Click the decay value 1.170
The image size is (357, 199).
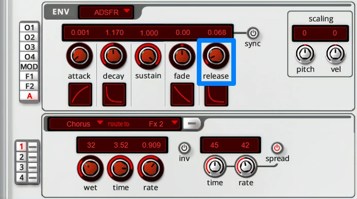pos(114,33)
